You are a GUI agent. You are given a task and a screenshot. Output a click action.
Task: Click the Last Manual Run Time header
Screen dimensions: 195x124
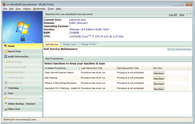[x=98, y=68]
